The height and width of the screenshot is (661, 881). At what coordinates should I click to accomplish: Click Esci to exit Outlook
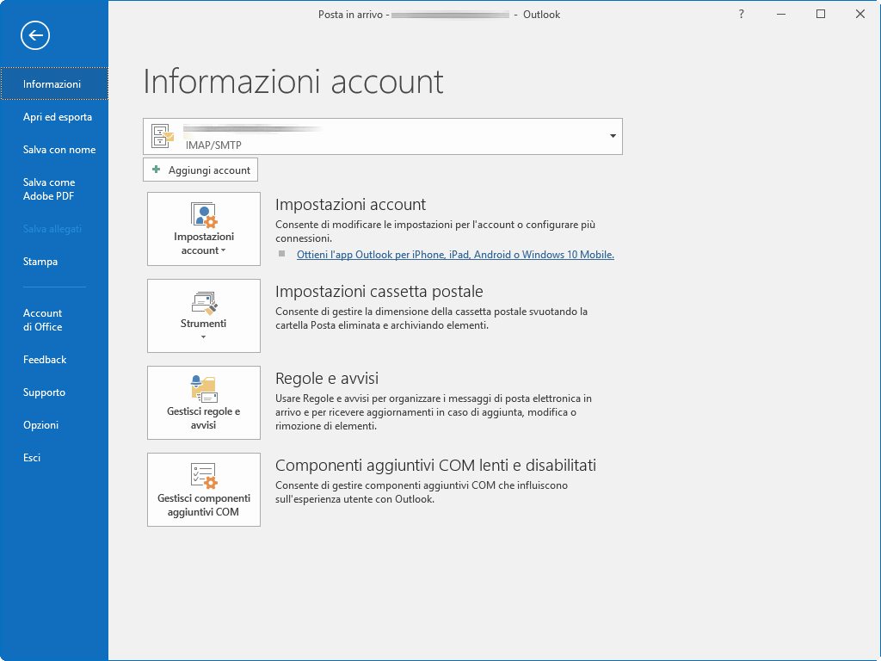tap(32, 458)
